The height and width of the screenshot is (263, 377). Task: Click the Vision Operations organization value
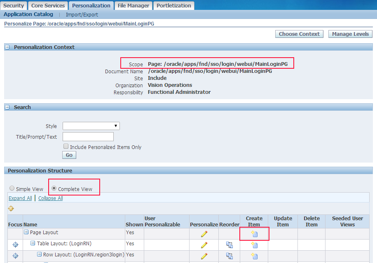coord(170,85)
